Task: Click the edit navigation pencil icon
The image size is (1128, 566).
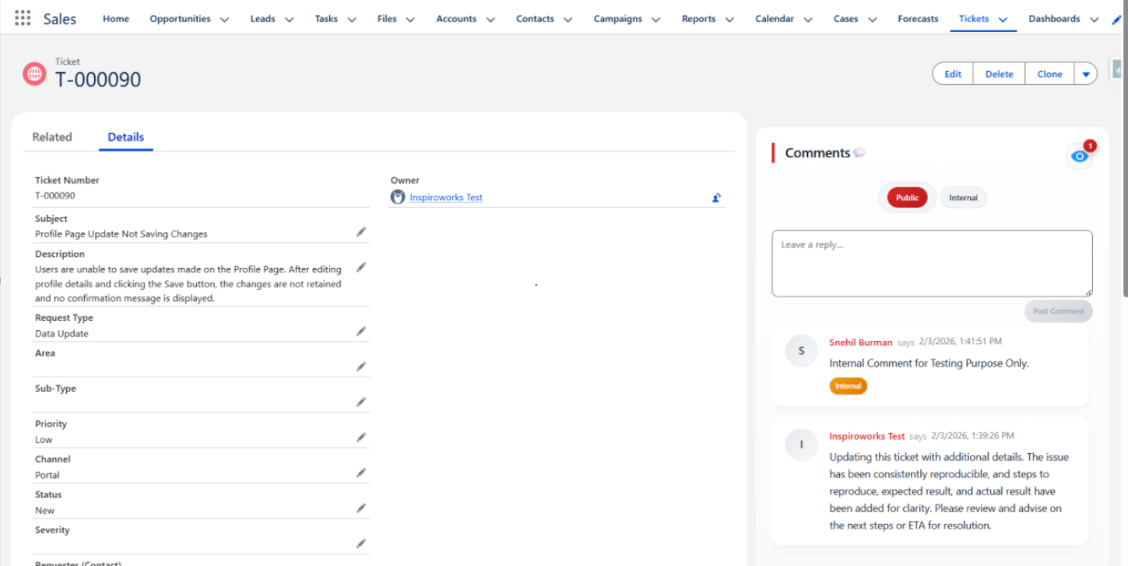Action: [x=1116, y=19]
